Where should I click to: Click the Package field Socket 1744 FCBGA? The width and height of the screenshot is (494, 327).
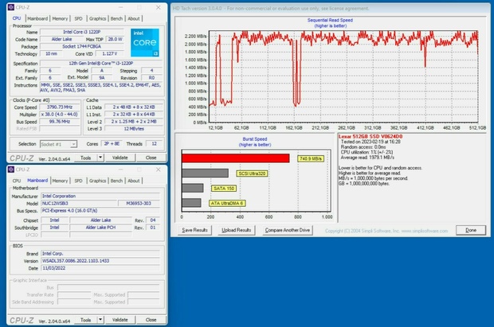(x=82, y=47)
